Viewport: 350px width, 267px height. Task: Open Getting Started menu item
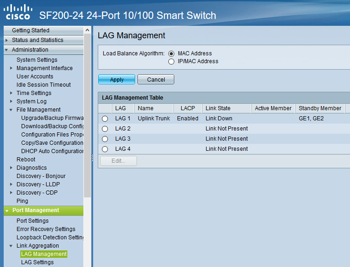pyautogui.click(x=43, y=30)
